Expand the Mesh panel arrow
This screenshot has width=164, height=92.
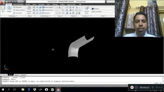tap(35, 16)
